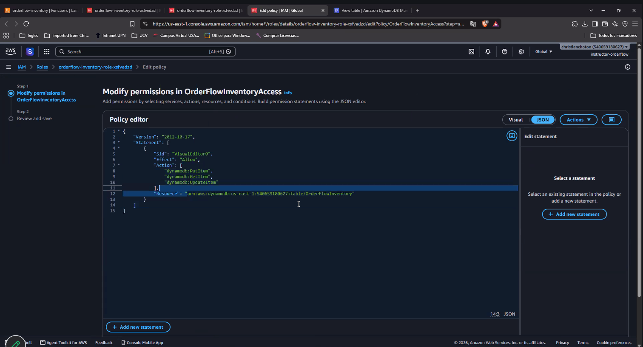Open the notifications bell in AWS header
This screenshot has width=643, height=347.
point(488,51)
